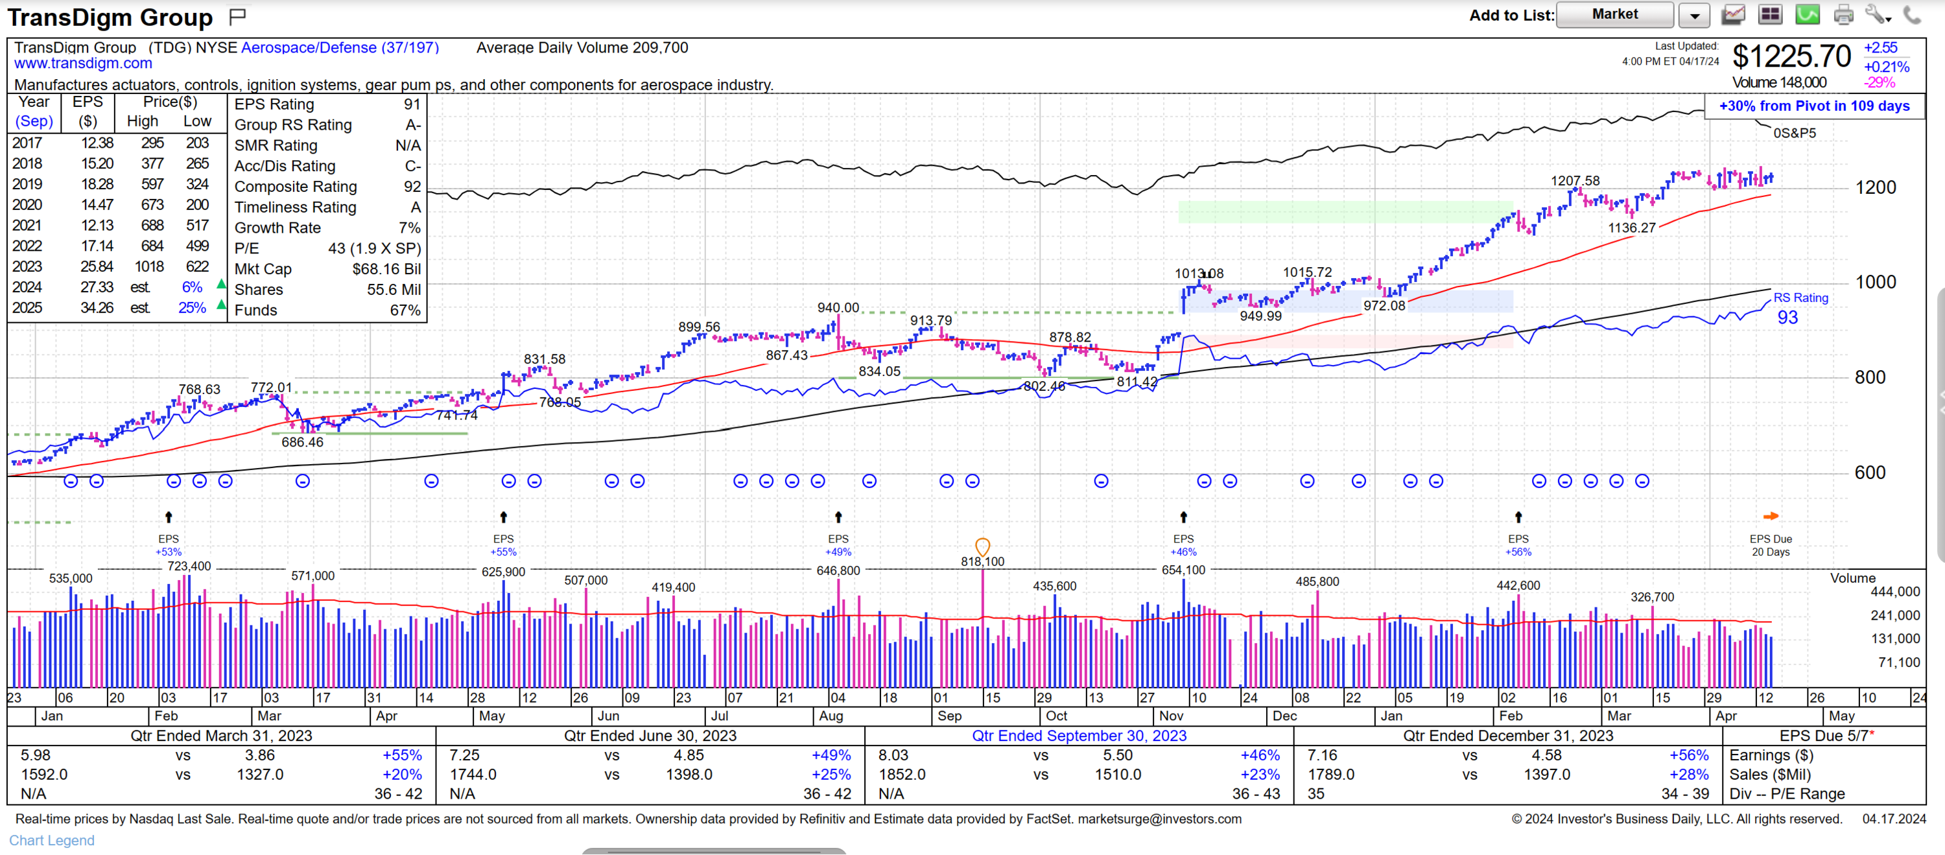This screenshot has width=1945, height=855.
Task: Select the Qtr Ended September 30, 2023 heading
Action: [1079, 736]
